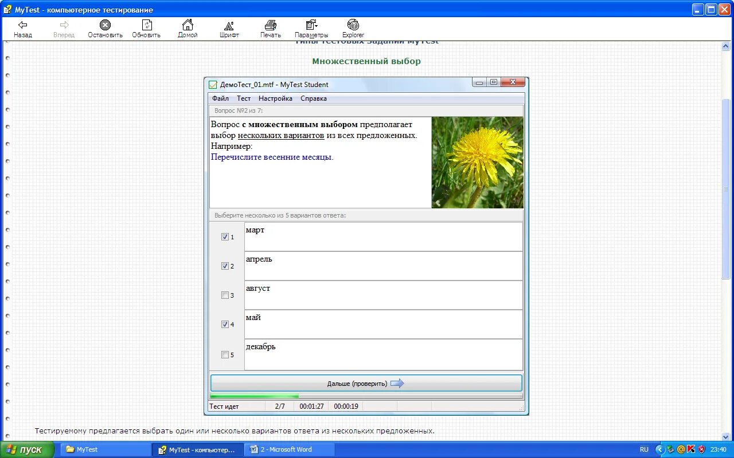This screenshot has width=734, height=458.
Task: Open Параметры settings icon
Action: pyautogui.click(x=311, y=25)
